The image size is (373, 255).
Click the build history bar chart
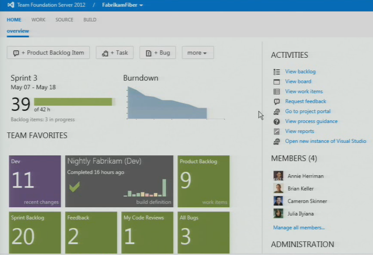145,188
